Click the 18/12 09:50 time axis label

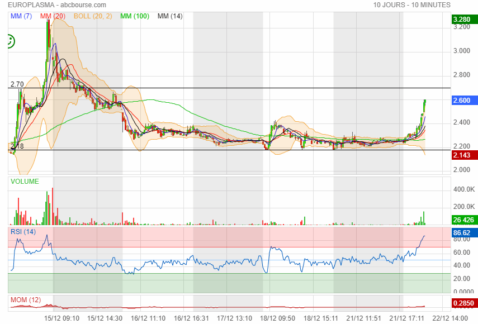coord(277,318)
